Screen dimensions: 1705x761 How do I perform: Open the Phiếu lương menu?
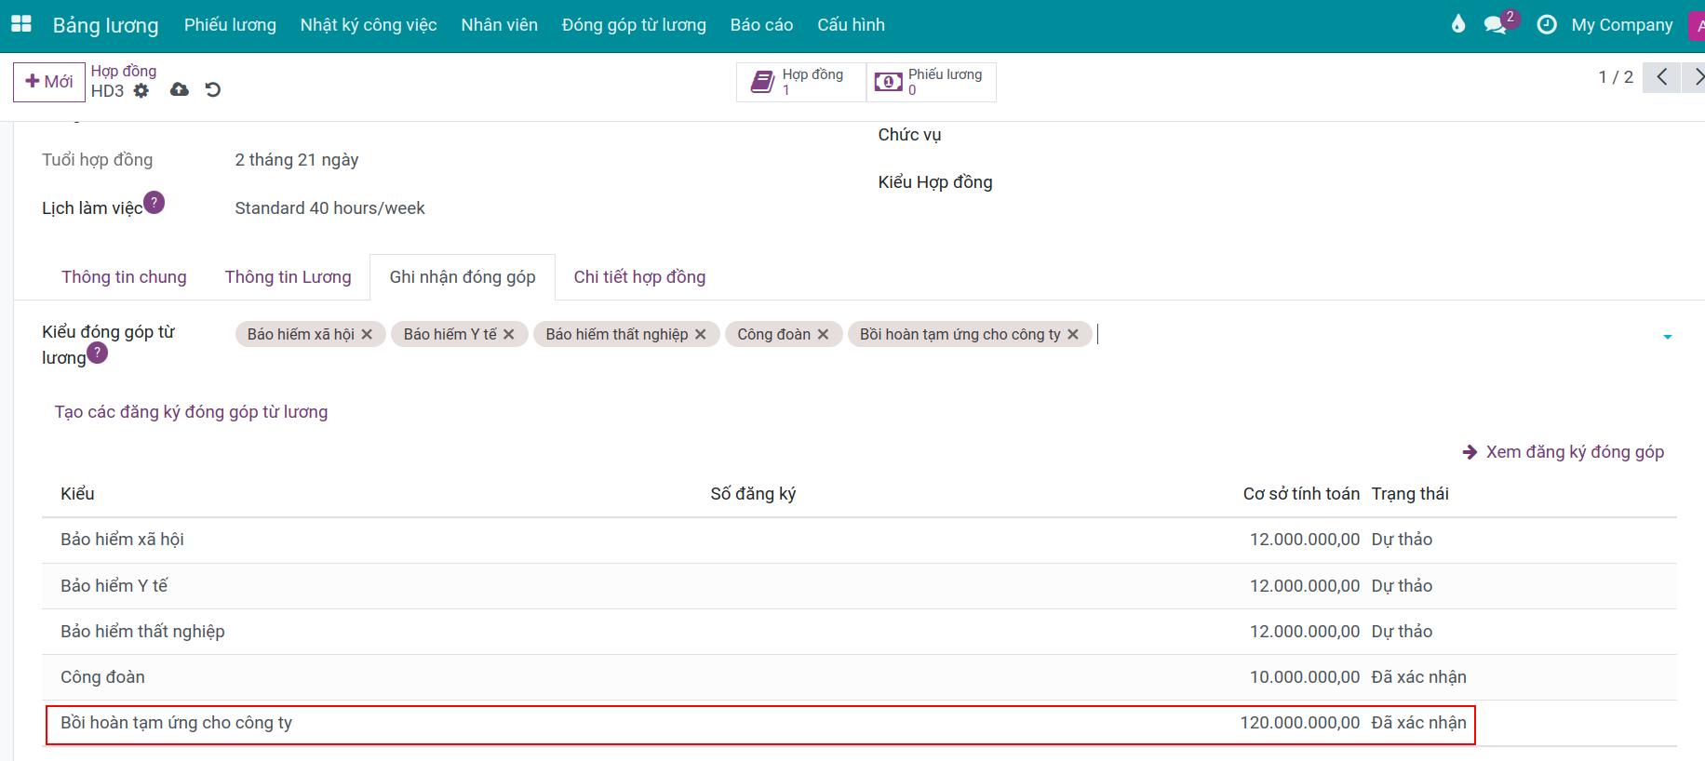click(230, 25)
